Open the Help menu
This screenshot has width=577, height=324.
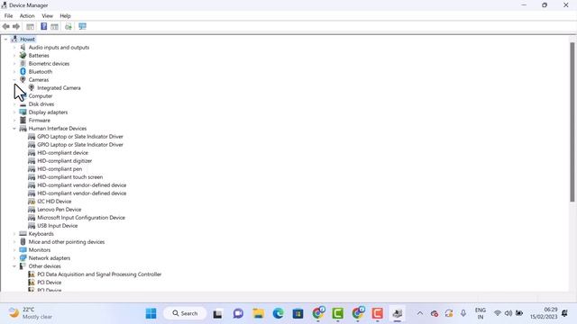pos(65,16)
